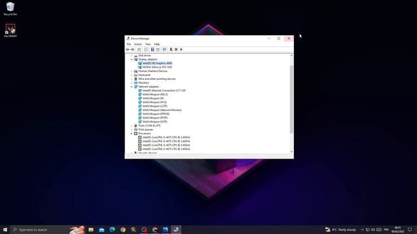The image size is (417, 234).
Task: Select WAN Miniport (IKEv2)
Action: point(155,94)
